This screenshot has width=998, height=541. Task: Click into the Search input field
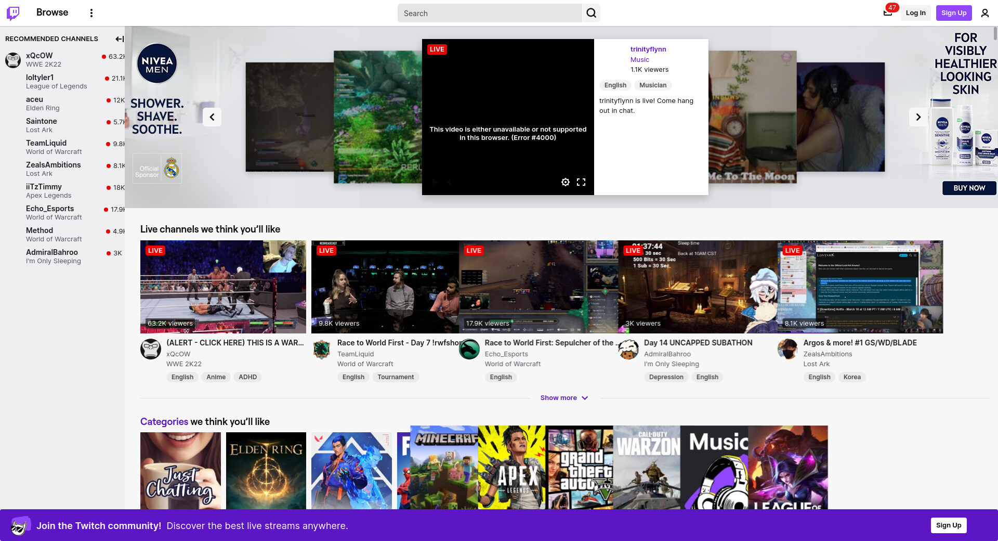pyautogui.click(x=490, y=14)
